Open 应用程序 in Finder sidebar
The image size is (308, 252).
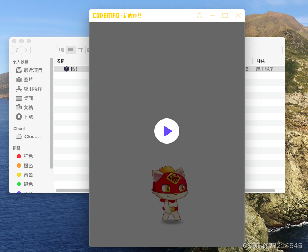[x=29, y=89]
